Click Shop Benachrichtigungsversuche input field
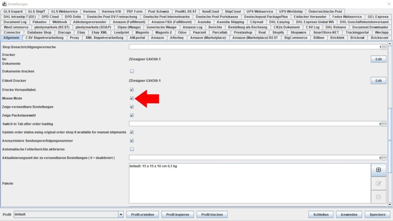 click(x=255, y=47)
